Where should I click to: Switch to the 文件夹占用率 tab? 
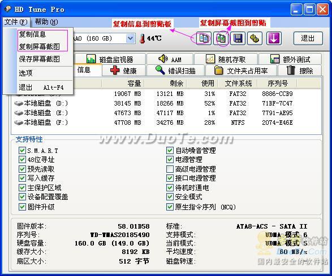click(x=241, y=71)
